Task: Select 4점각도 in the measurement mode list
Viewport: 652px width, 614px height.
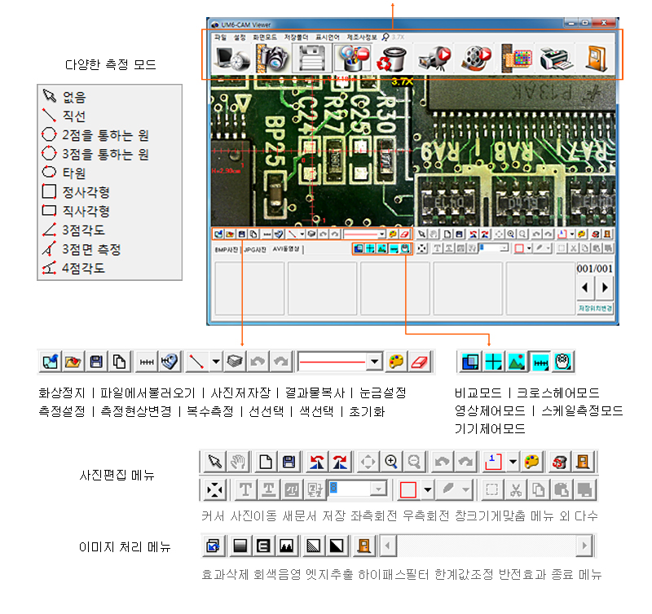Action: [73, 269]
